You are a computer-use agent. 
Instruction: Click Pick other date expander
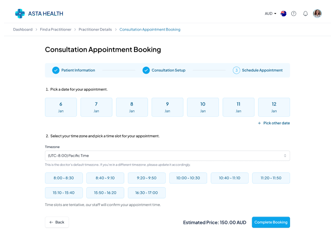(274, 123)
